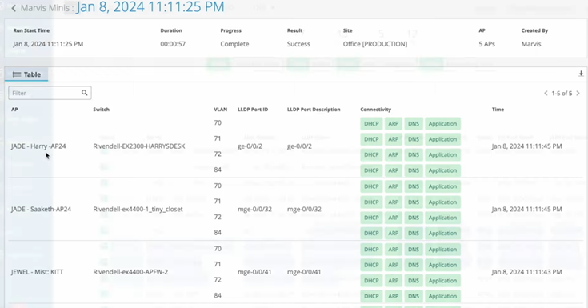This screenshot has height=308, width=588.
Task: Click DNS badge for Harry VLAN 72
Action: click(x=414, y=154)
